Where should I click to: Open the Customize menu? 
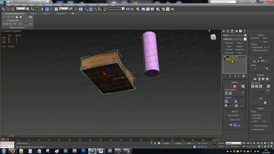point(92,5)
